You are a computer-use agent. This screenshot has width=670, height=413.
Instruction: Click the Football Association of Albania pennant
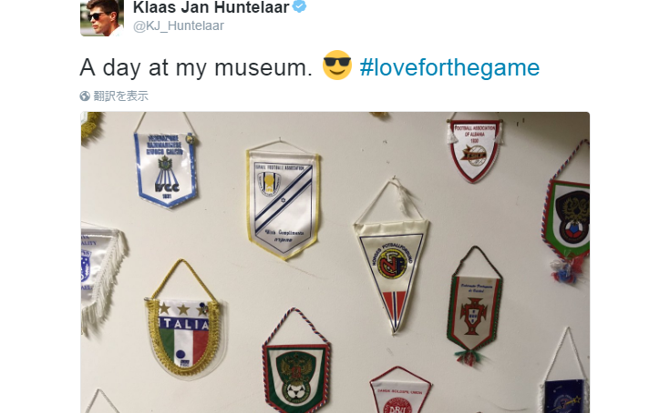click(x=474, y=149)
